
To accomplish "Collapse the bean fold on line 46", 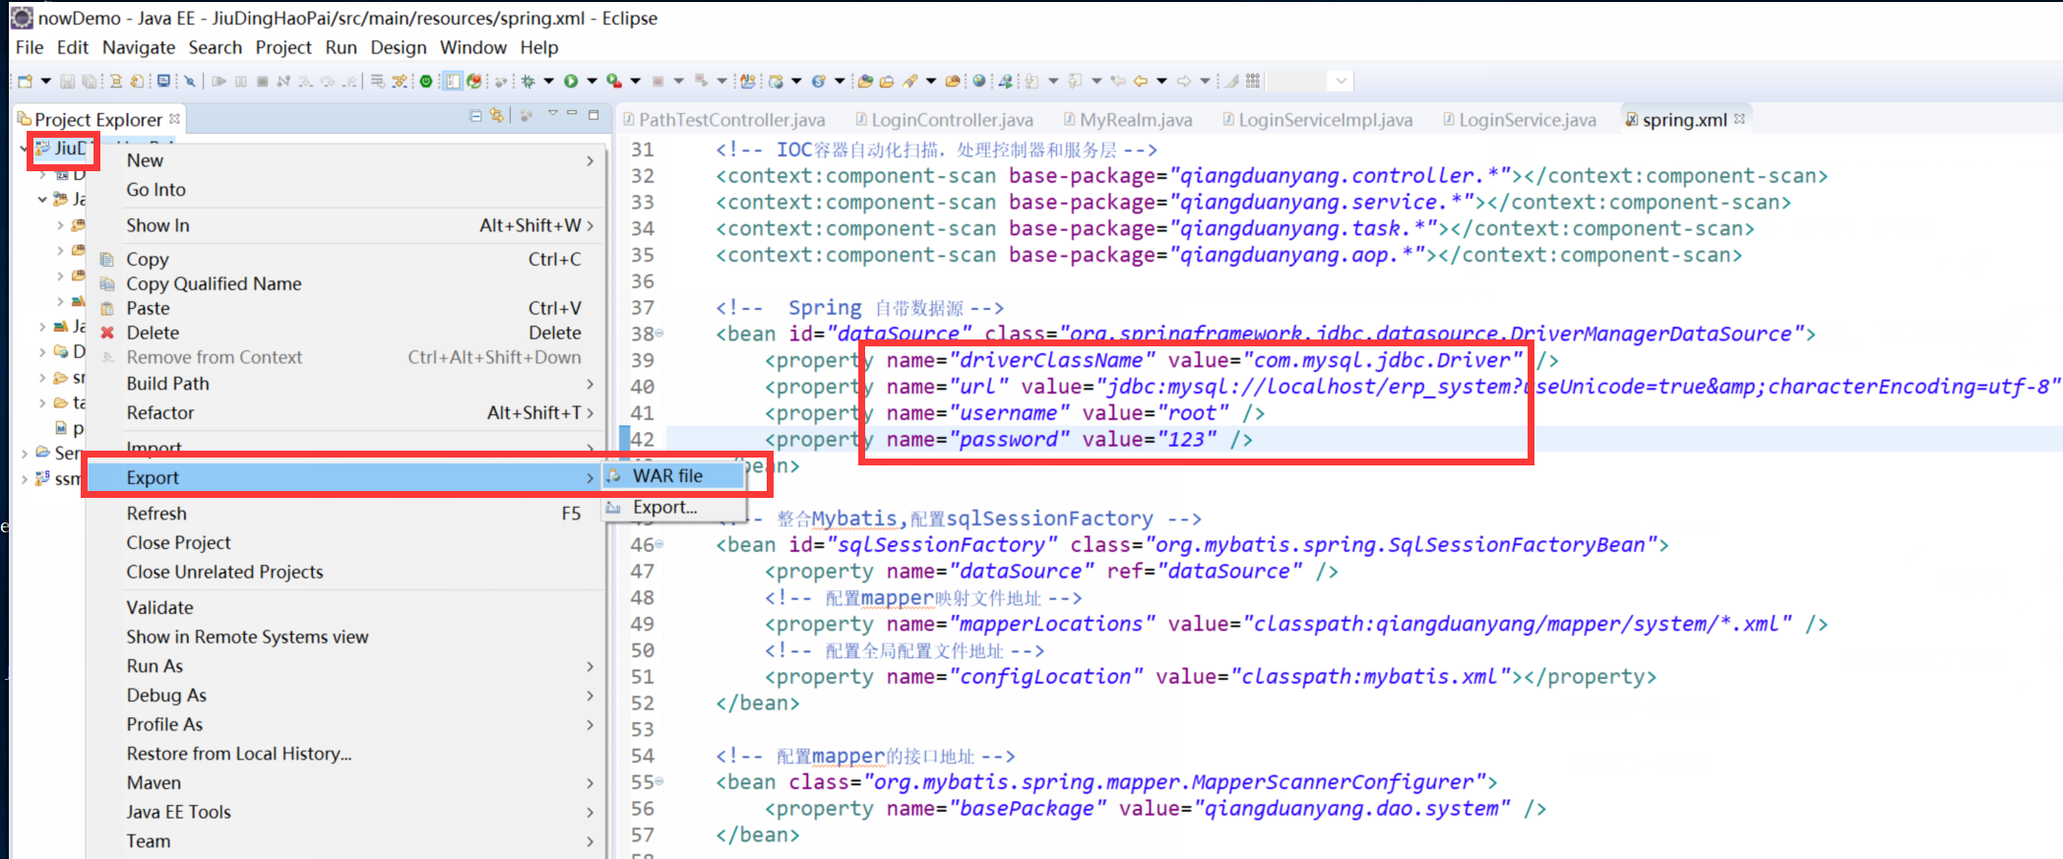I will tap(659, 544).
